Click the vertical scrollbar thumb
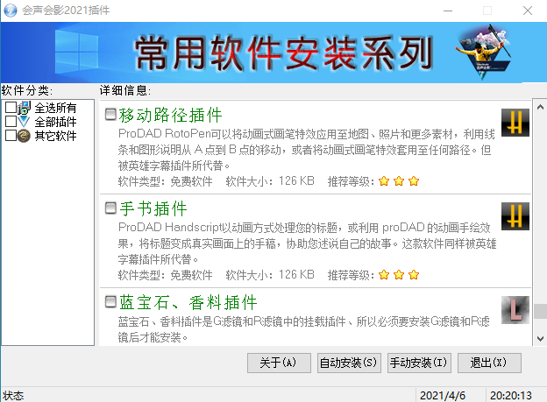547x402 pixels. click(540, 311)
